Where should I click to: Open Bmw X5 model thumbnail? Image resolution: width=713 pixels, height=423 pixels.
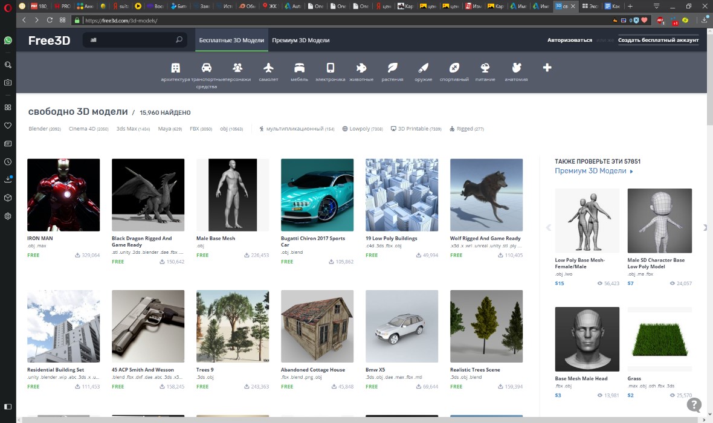(402, 326)
